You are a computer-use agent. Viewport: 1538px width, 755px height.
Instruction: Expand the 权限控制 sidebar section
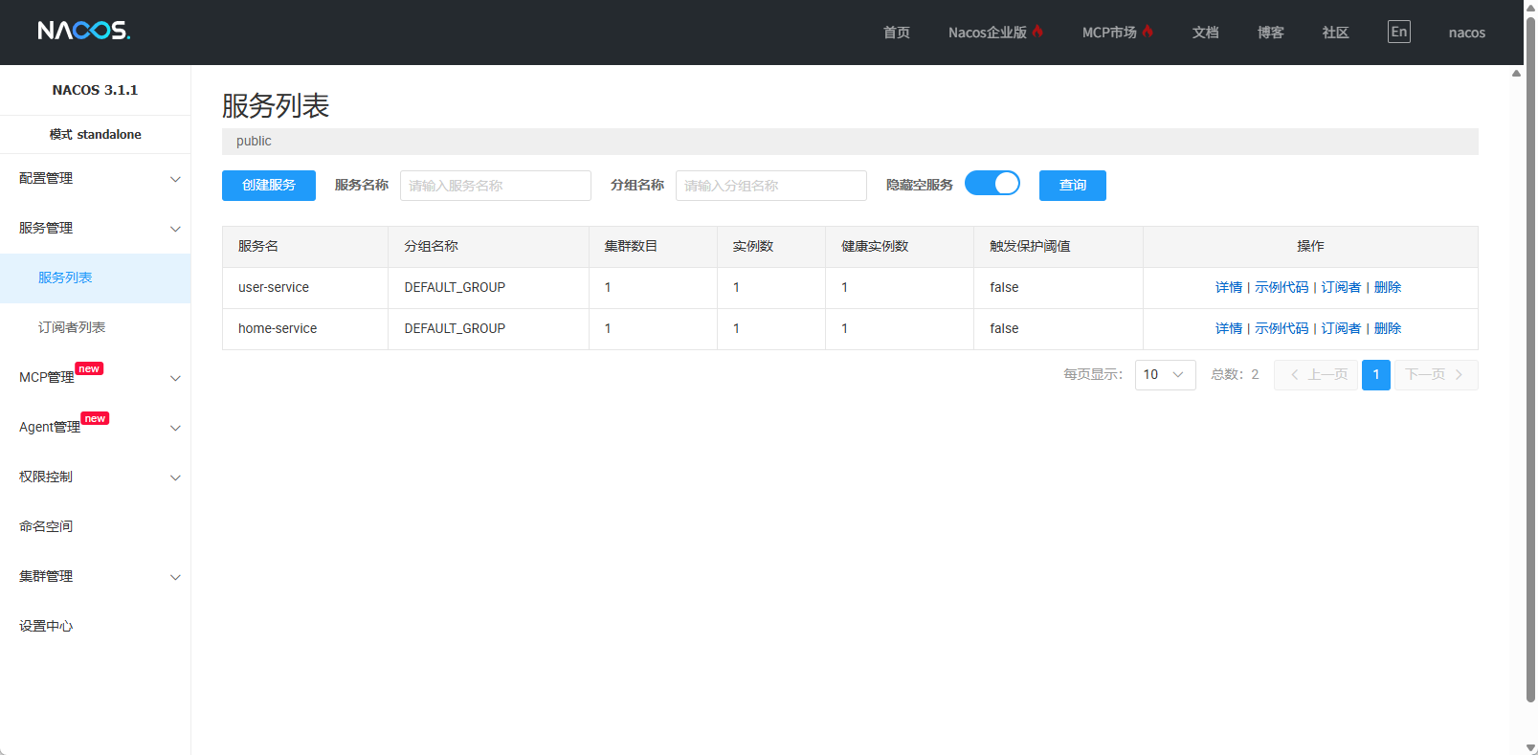95,477
